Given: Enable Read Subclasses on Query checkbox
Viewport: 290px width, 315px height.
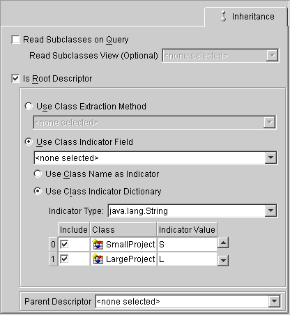Looking at the screenshot, I should click(x=15, y=40).
